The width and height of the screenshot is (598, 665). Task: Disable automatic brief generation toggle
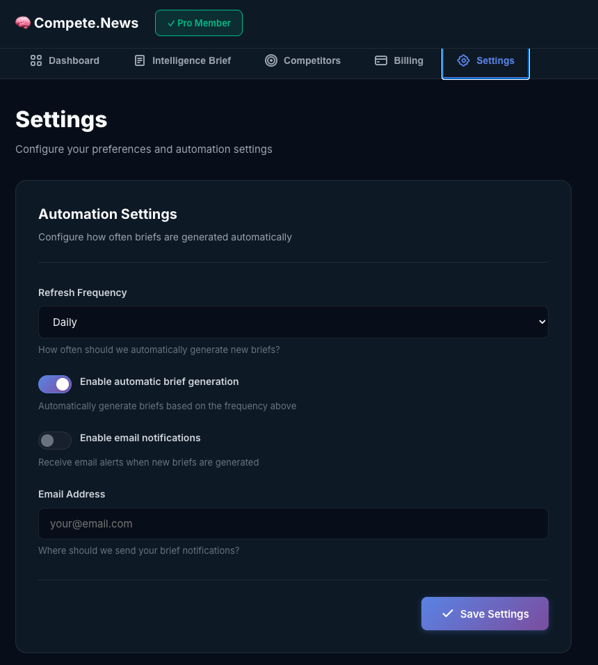coord(55,384)
